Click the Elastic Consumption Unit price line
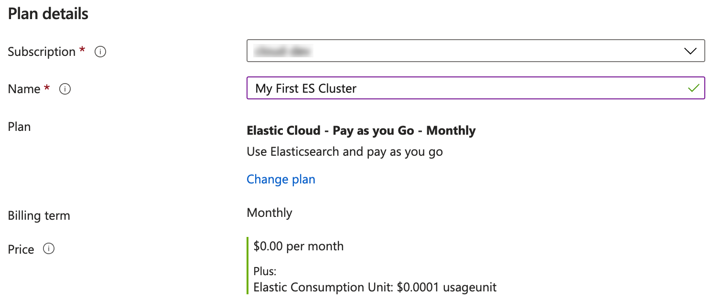The height and width of the screenshot is (300, 711). tap(375, 288)
